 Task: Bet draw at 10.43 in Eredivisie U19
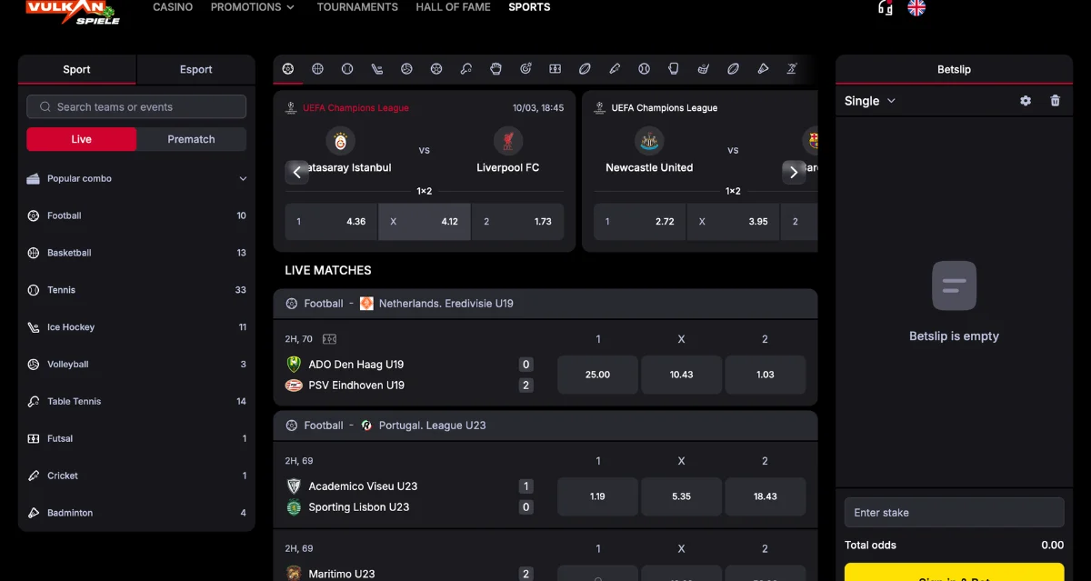[682, 375]
